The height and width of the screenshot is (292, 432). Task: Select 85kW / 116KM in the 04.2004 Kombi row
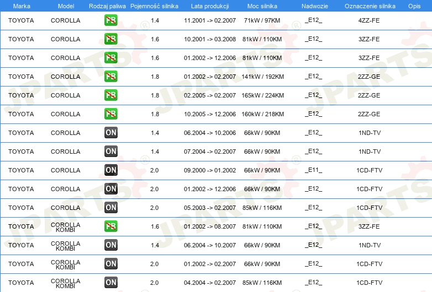coord(262,283)
